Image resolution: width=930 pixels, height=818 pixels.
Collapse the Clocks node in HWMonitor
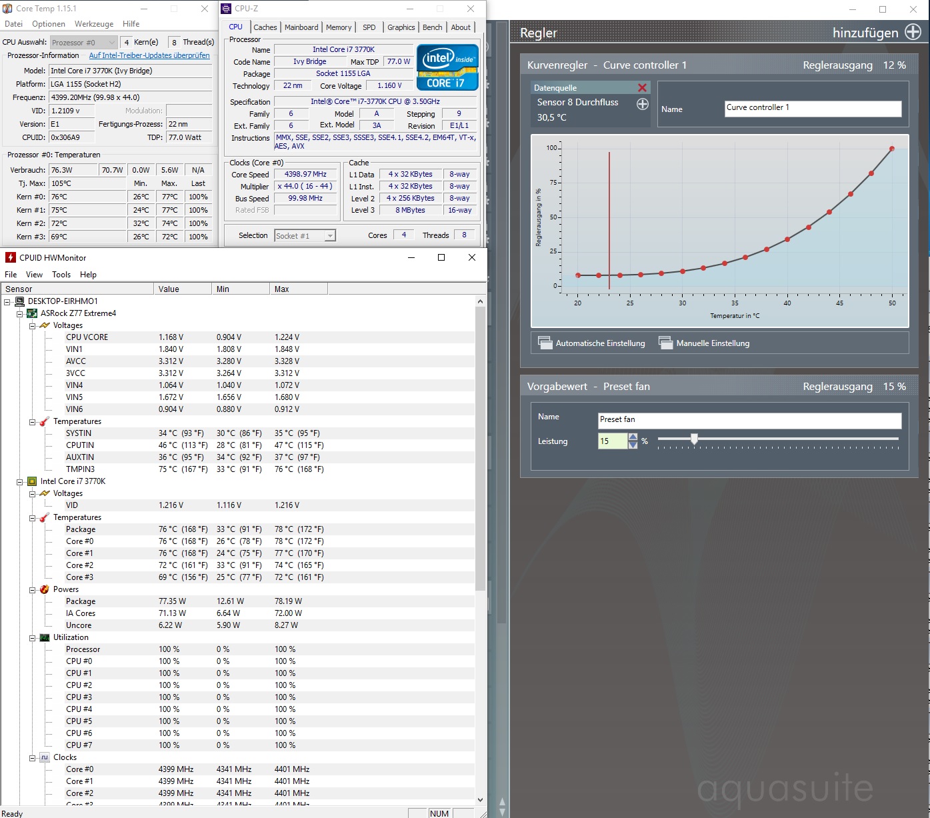[x=33, y=757]
